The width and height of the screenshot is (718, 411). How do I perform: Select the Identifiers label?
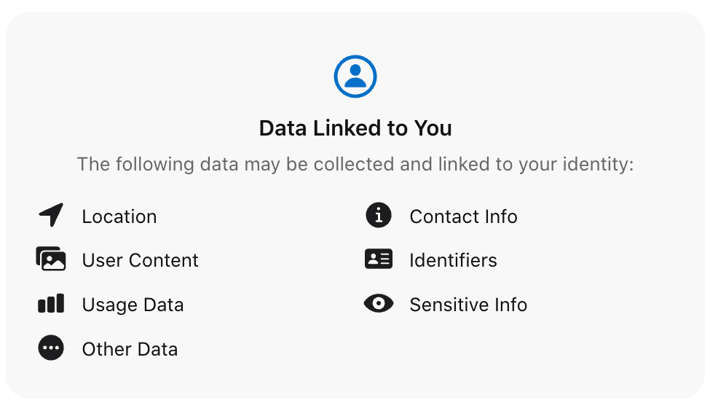pos(453,261)
